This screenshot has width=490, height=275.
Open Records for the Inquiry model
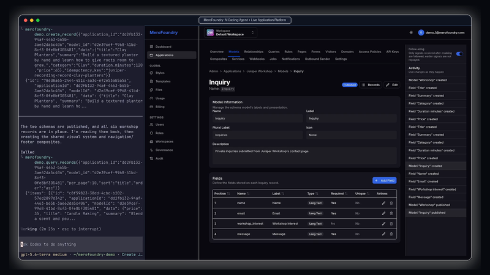click(x=371, y=85)
